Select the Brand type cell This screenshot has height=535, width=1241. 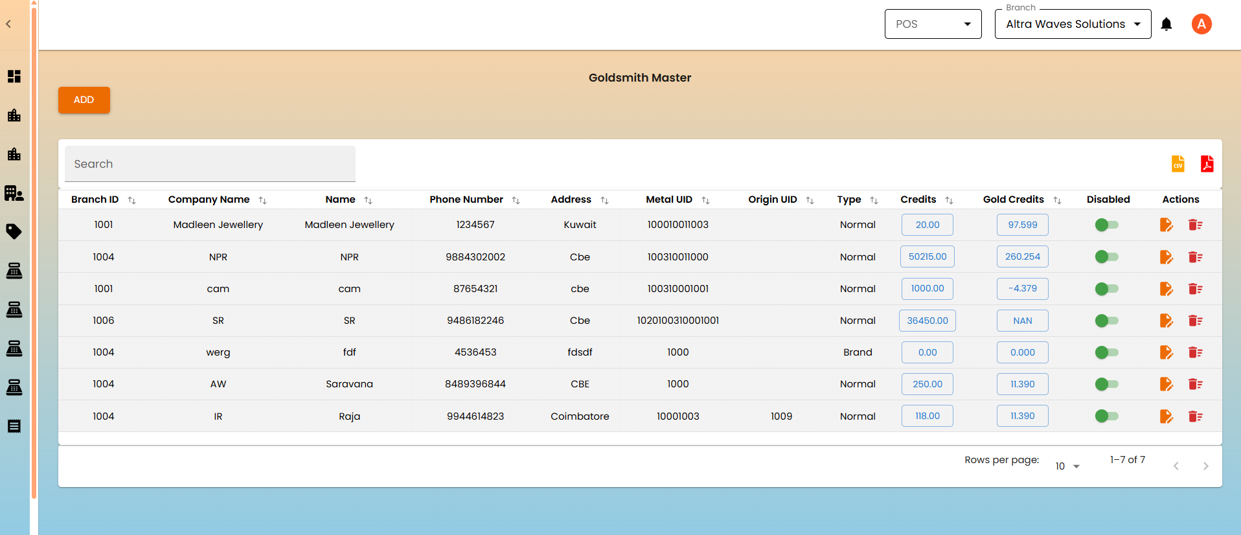point(858,352)
